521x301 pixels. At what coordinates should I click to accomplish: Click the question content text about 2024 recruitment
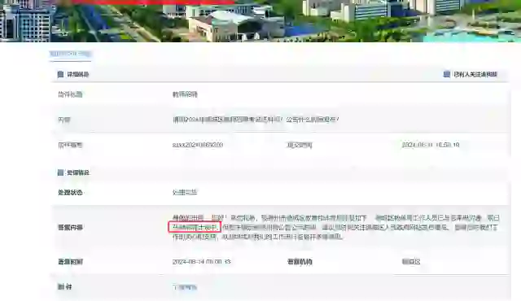point(256,120)
